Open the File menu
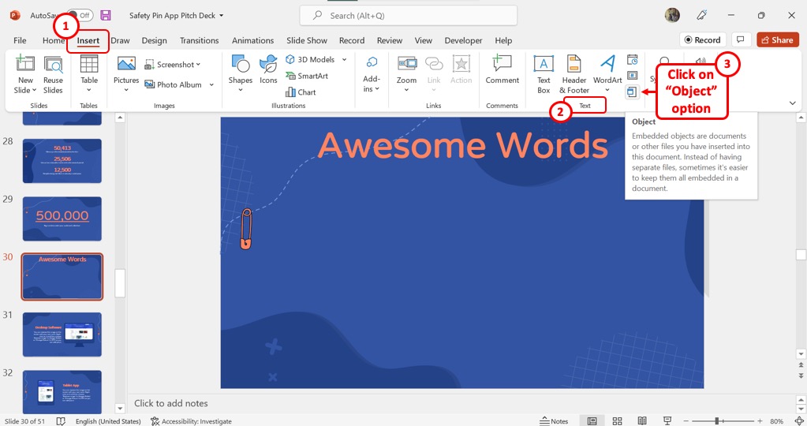This screenshot has height=426, width=807. click(x=20, y=40)
